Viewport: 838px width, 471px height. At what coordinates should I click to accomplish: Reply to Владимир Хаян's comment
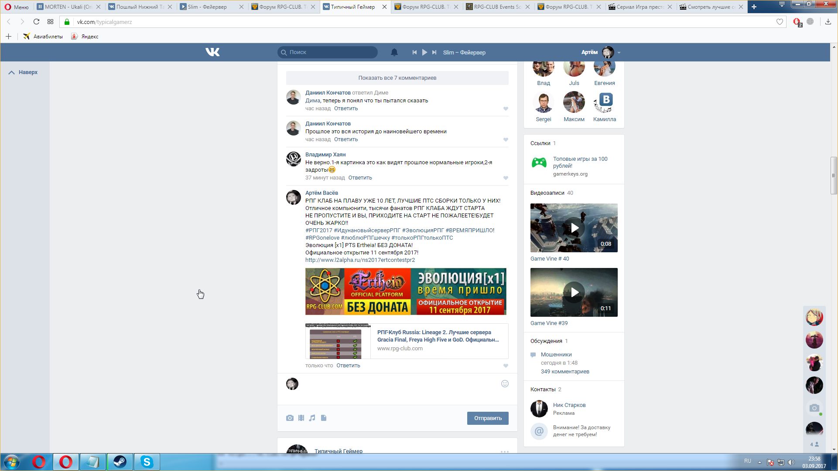point(360,178)
